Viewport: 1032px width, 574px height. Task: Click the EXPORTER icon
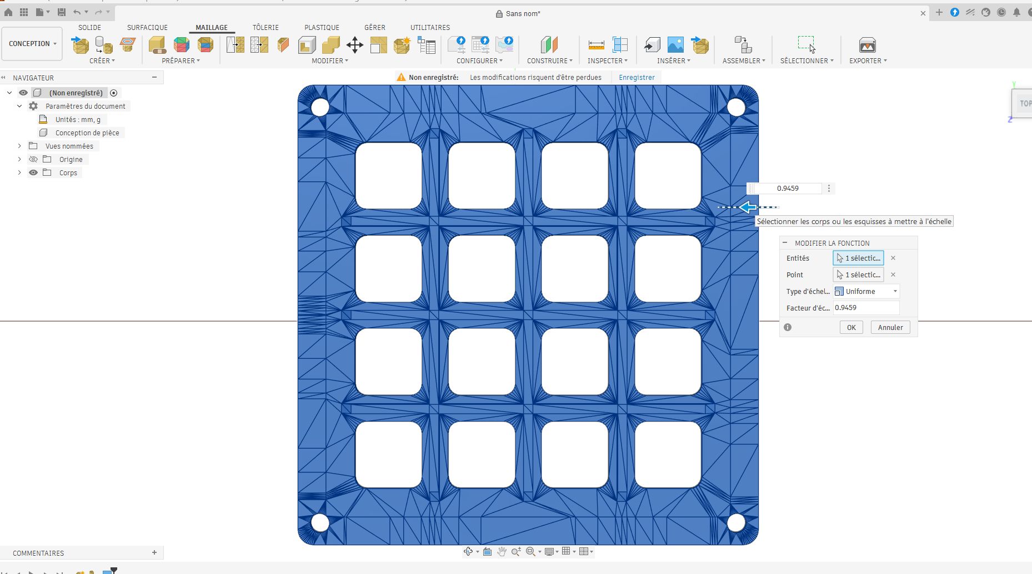(867, 45)
